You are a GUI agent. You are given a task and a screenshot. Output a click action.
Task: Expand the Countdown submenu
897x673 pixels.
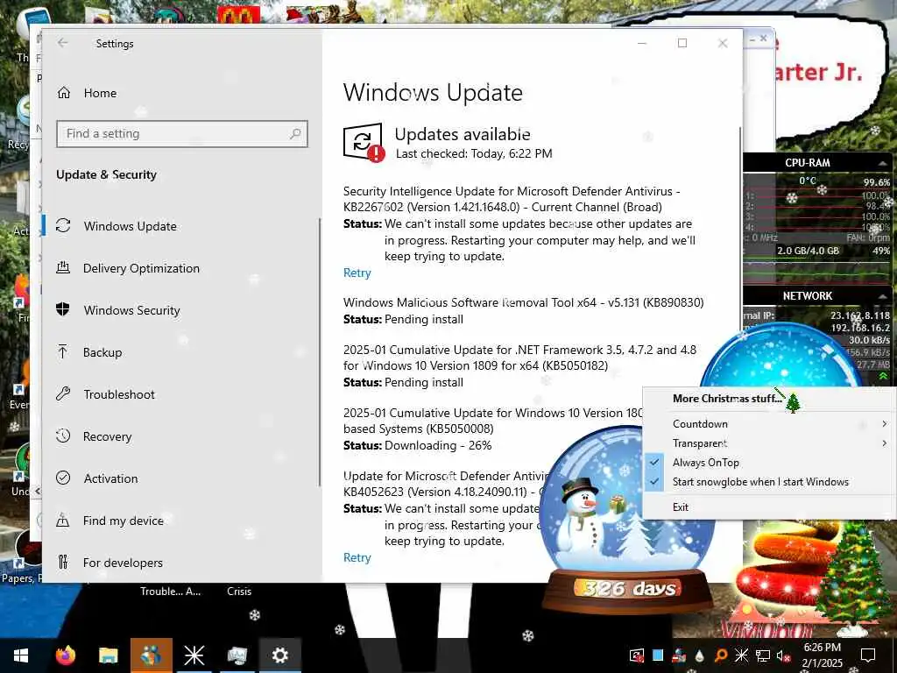769,424
